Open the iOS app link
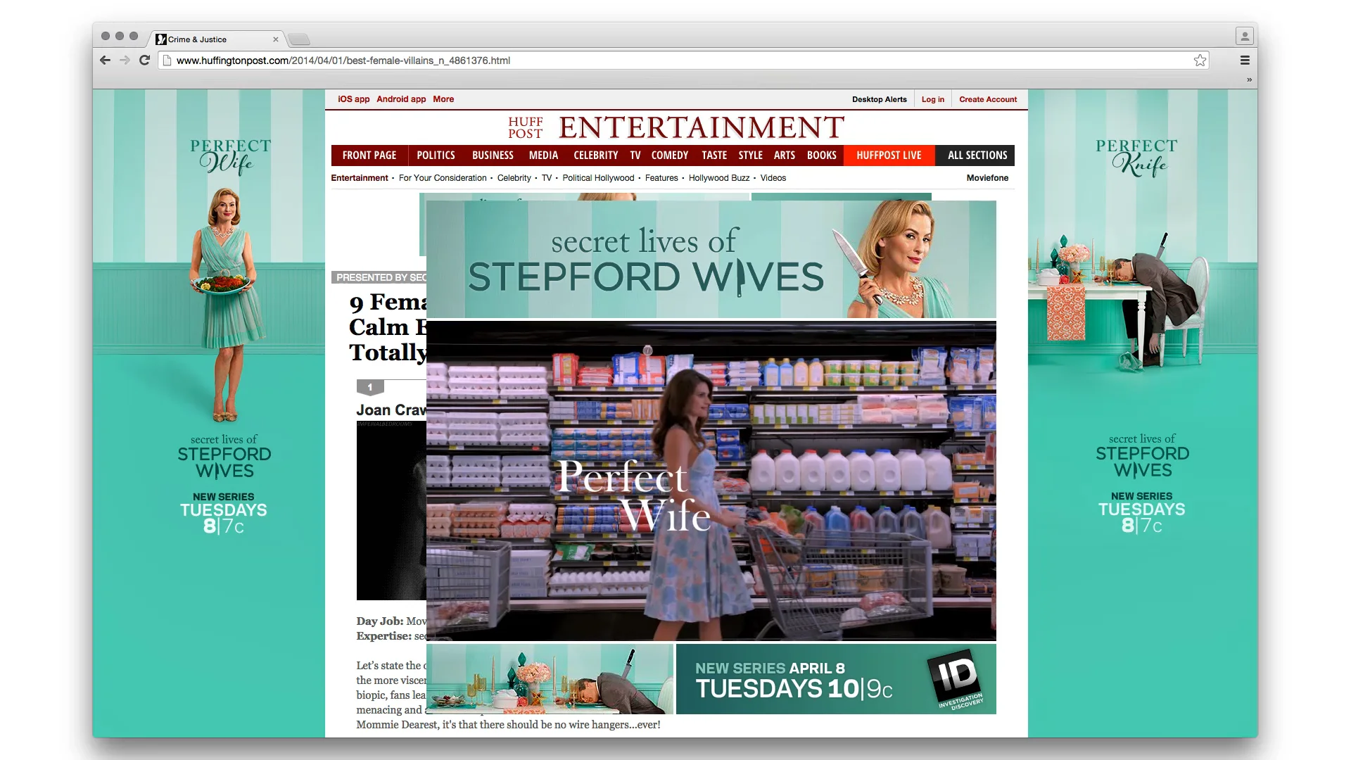 [x=353, y=99]
